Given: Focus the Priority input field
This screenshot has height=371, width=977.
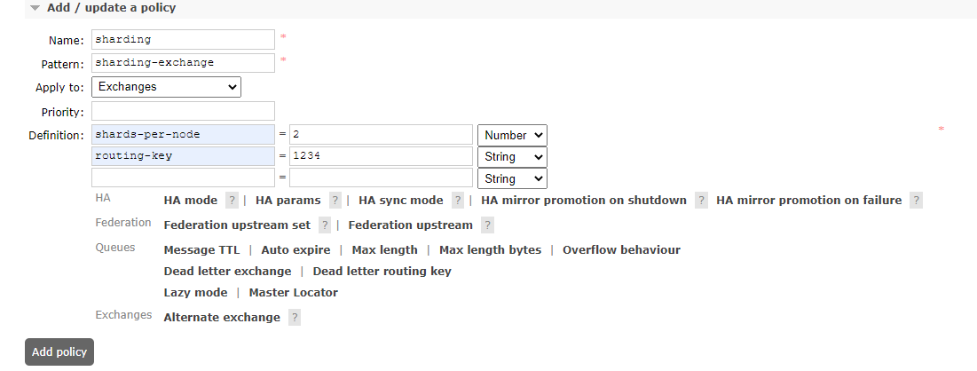Looking at the screenshot, I should [x=183, y=111].
